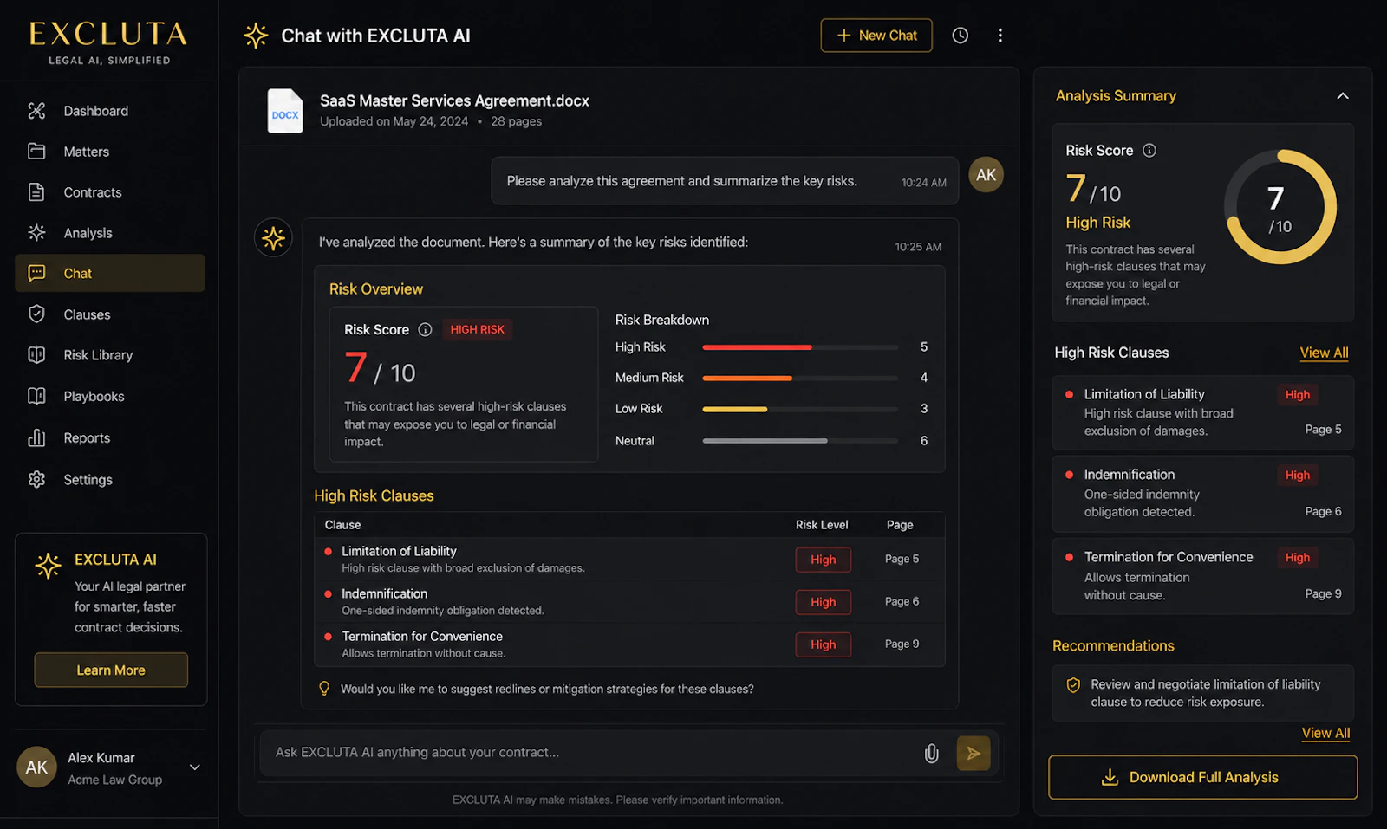Go to Contracts in the sidebar
Viewport: 1387px width, 829px height.
click(x=110, y=192)
